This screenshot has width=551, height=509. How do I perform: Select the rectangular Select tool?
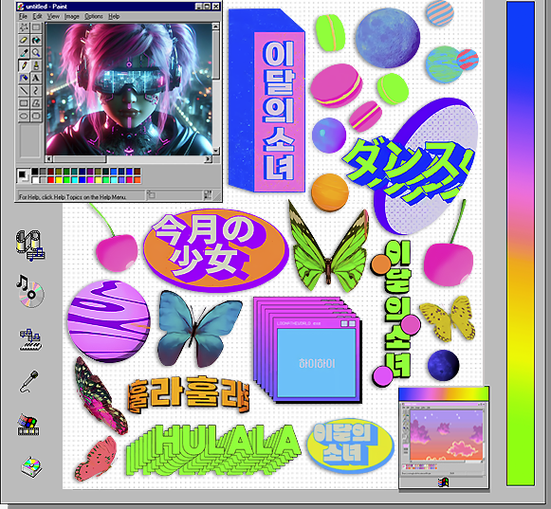pos(36,27)
